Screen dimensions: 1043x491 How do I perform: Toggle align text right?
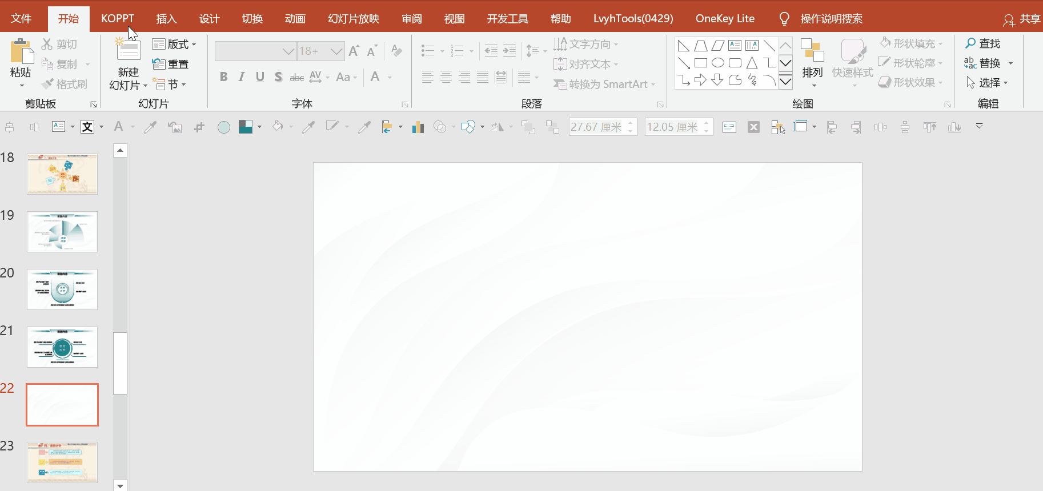[x=464, y=77]
